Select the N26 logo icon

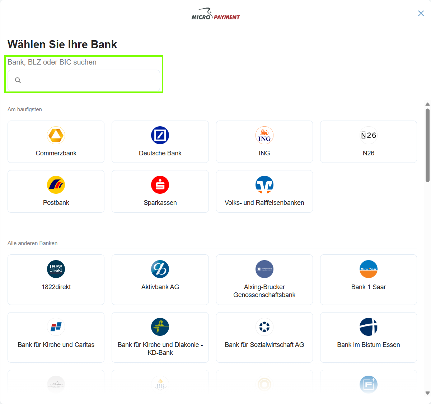369,135
